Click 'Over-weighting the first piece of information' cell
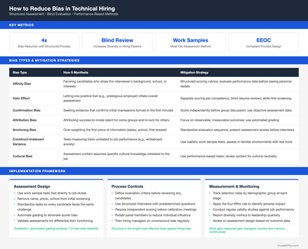The width and height of the screenshot is (308, 249). (x=115, y=130)
